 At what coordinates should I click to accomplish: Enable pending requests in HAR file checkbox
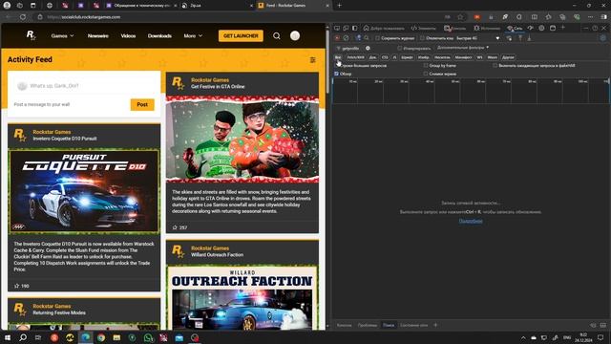pos(495,66)
